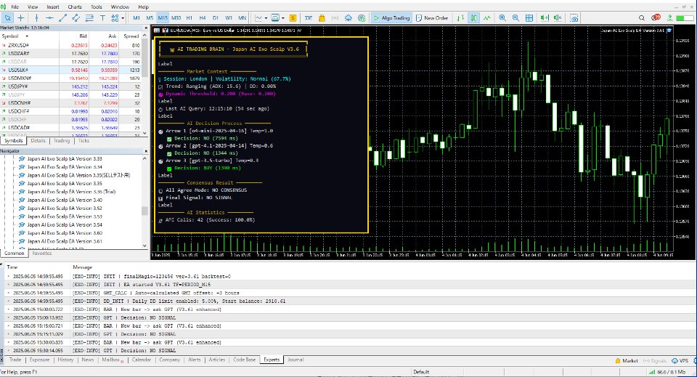Image resolution: width=697 pixels, height=377 pixels.
Task: Click the VPS button at bottom right
Action: 680,360
